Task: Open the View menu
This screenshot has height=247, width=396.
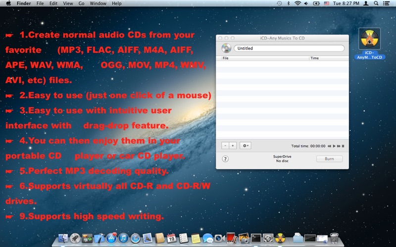Action: click(68, 3)
